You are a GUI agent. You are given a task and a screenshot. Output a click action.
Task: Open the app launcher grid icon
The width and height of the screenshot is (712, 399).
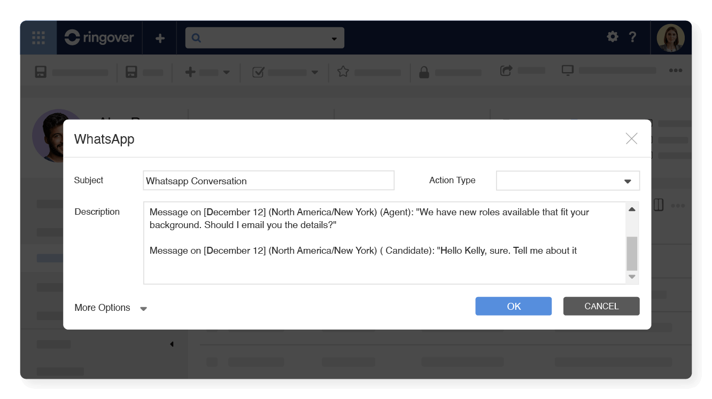tap(38, 38)
